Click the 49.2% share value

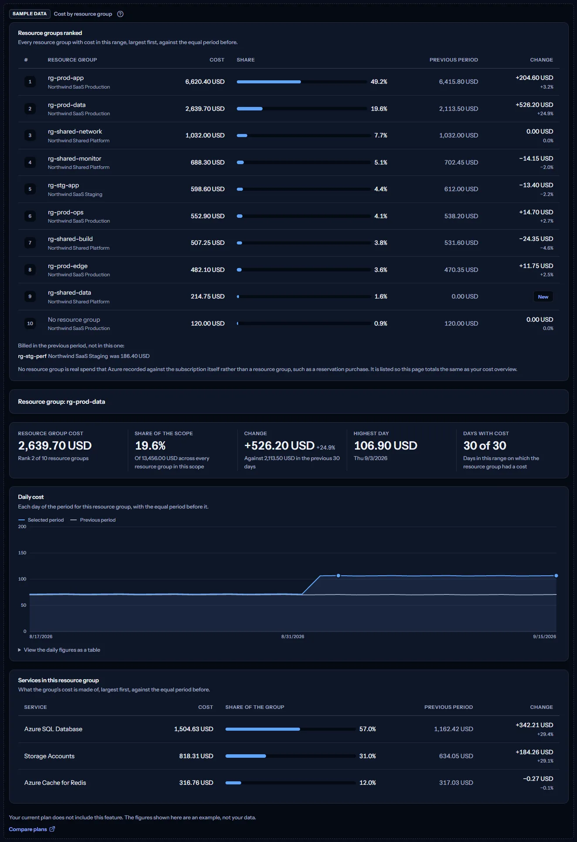tap(379, 82)
